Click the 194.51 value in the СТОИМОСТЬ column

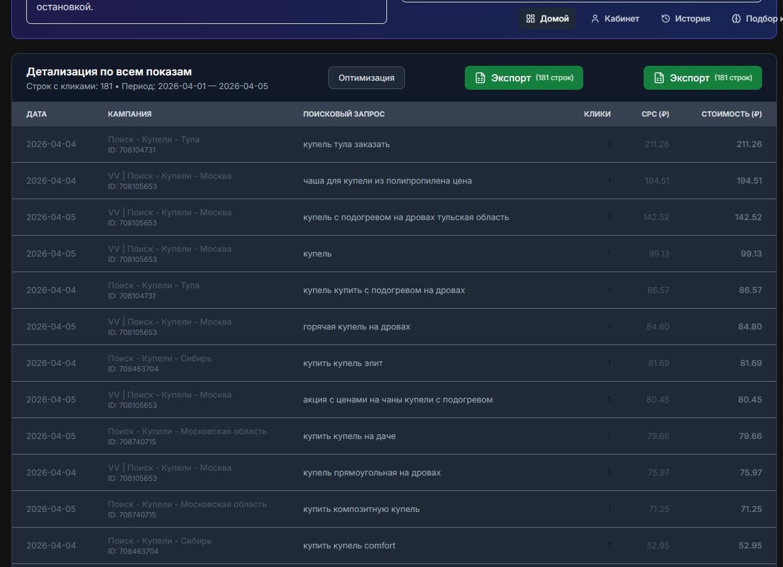(x=749, y=181)
